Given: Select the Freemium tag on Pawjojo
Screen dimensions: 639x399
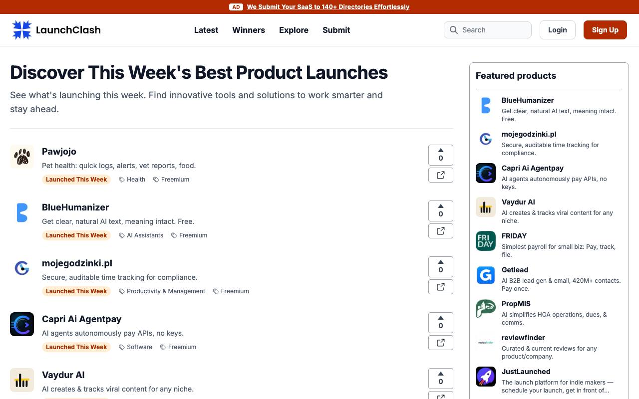Looking at the screenshot, I should pos(171,180).
